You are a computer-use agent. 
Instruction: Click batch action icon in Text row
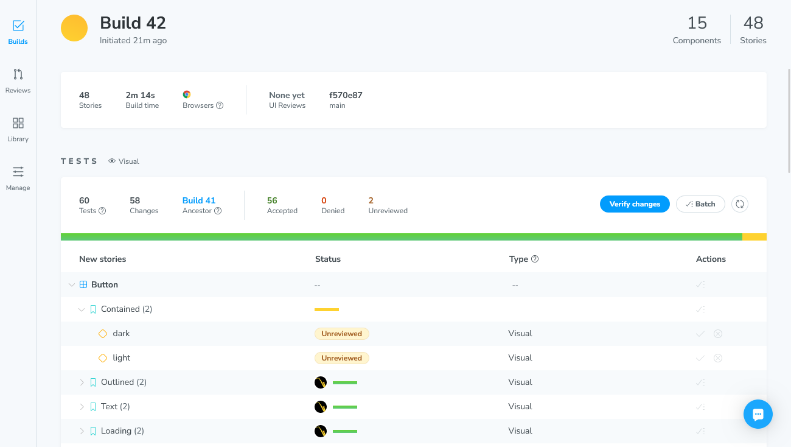point(700,407)
